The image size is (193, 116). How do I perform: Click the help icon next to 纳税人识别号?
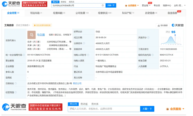tap(88, 55)
